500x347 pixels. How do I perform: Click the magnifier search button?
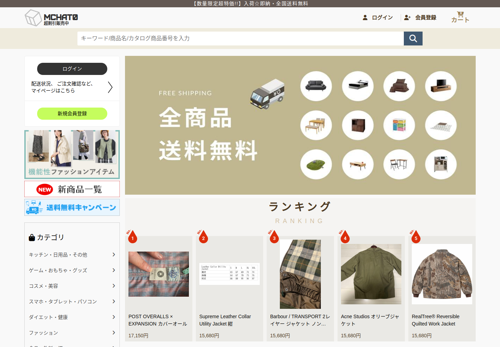coord(413,39)
